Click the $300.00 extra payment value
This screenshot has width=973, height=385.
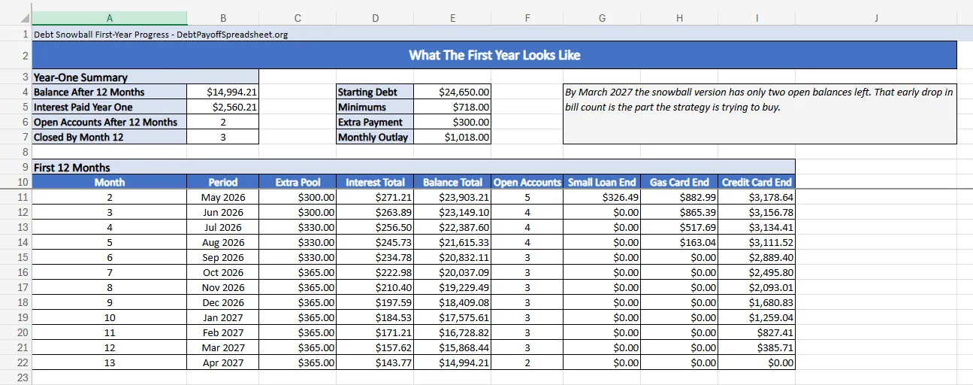pos(452,122)
